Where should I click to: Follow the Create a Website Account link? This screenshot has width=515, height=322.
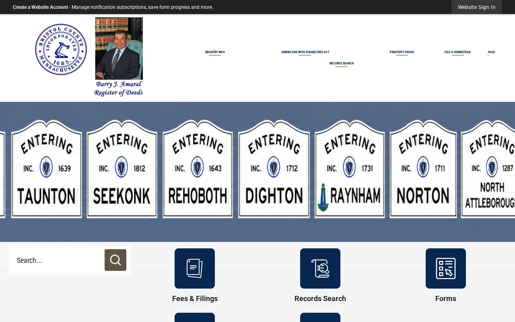point(40,7)
